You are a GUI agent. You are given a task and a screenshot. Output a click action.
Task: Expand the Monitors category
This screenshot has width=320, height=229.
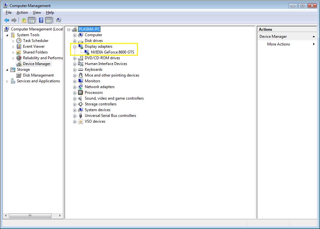(x=75, y=81)
